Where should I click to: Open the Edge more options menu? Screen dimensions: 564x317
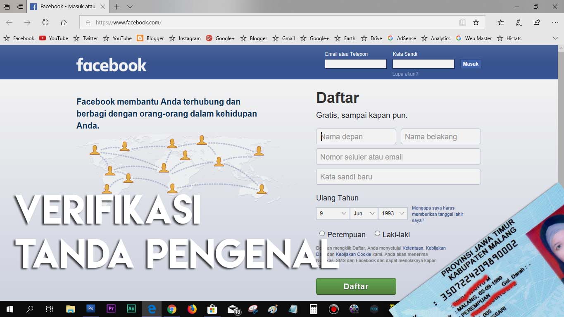coord(555,22)
